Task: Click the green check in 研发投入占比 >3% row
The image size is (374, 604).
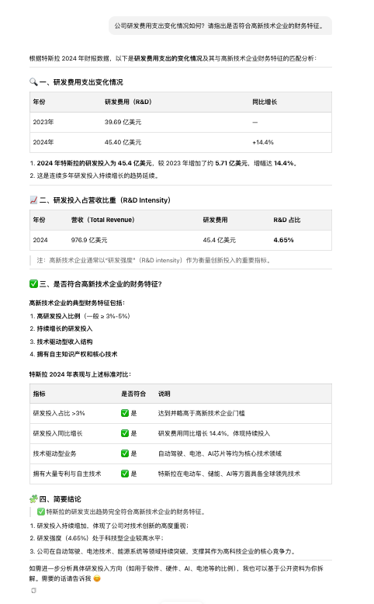Action: click(125, 413)
